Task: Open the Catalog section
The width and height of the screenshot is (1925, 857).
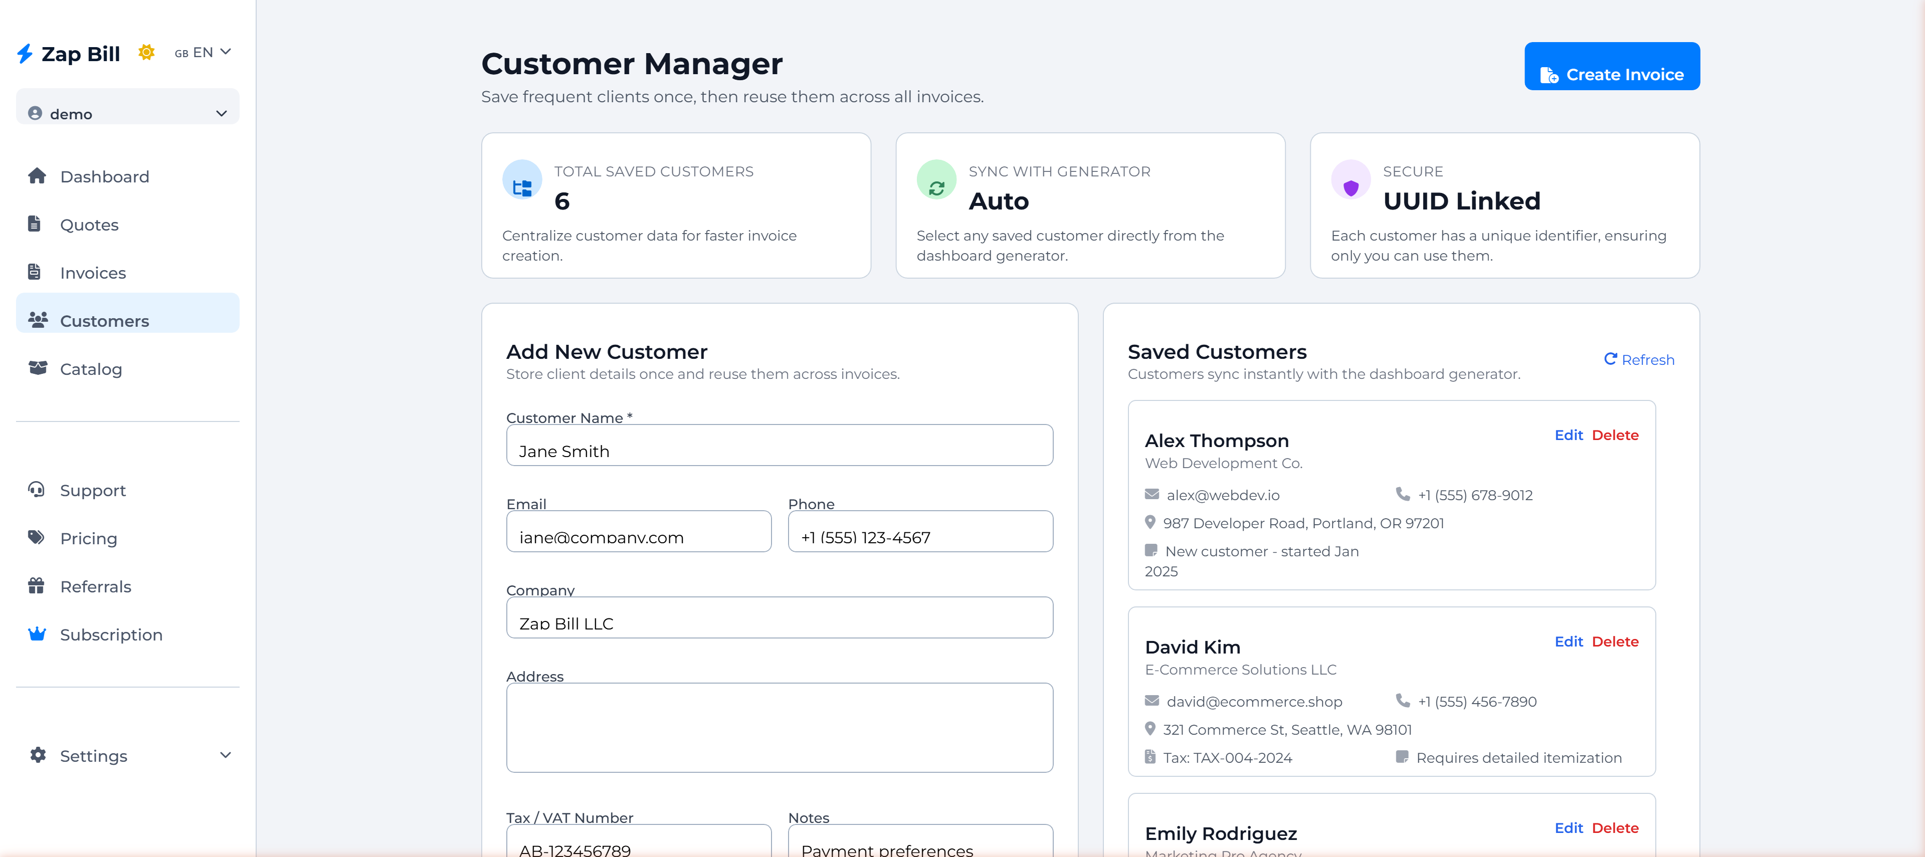Action: [x=127, y=369]
